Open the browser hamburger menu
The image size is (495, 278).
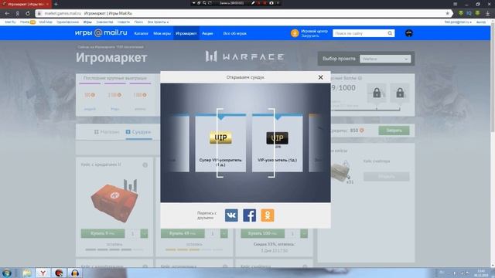pyautogui.click(x=456, y=4)
